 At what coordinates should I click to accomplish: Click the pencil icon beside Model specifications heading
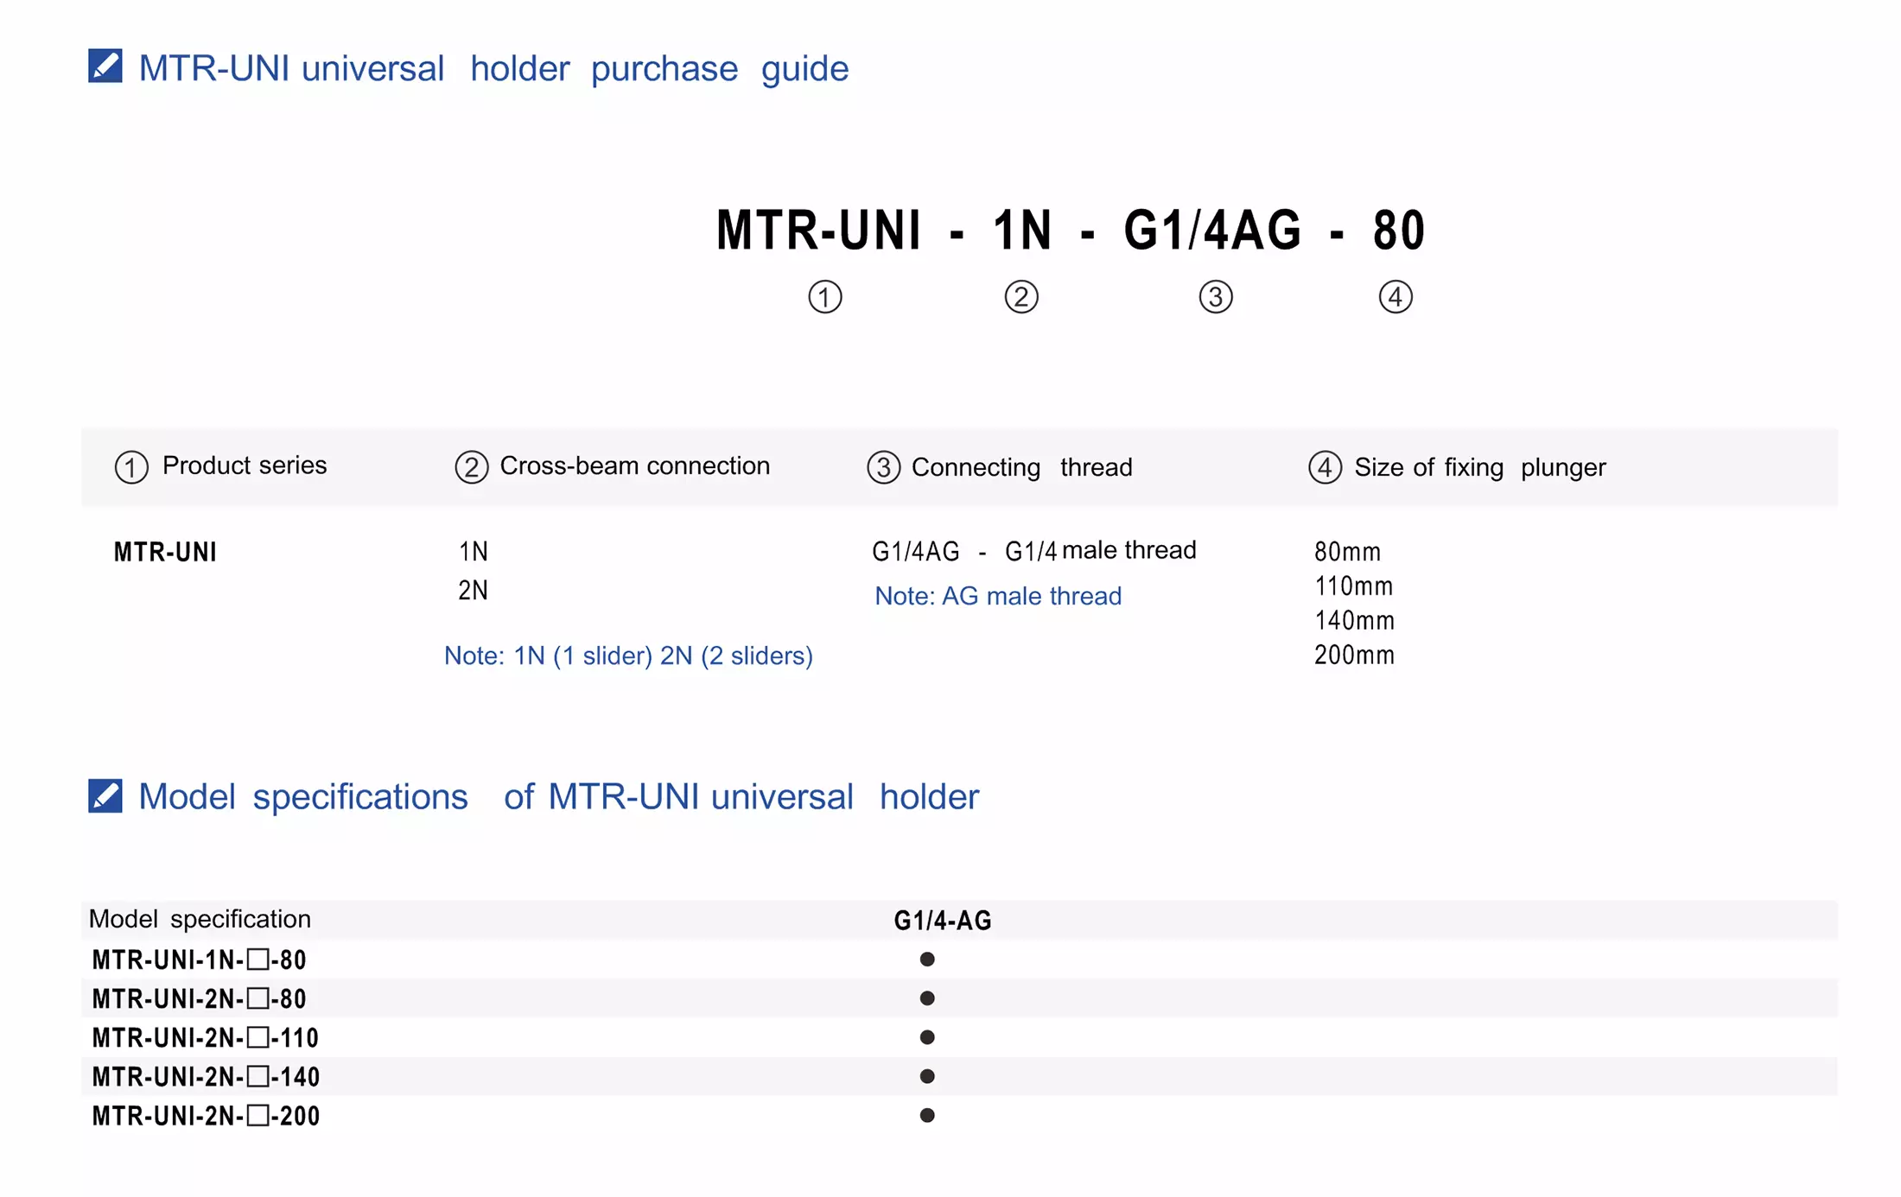[105, 795]
